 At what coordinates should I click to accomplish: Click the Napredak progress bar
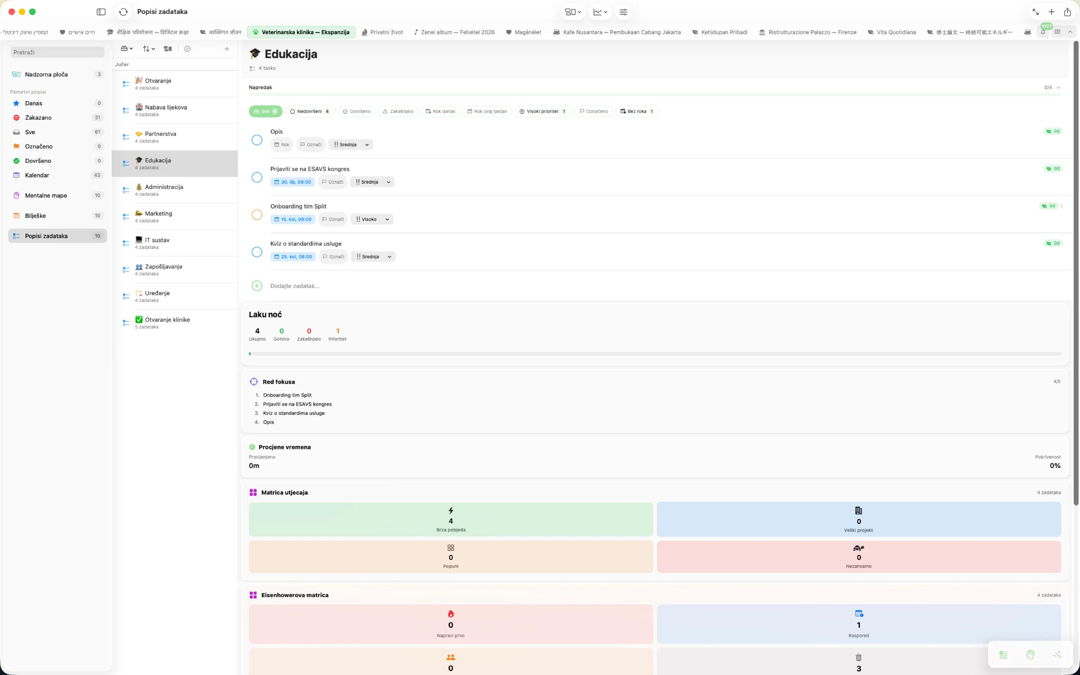point(654,94)
